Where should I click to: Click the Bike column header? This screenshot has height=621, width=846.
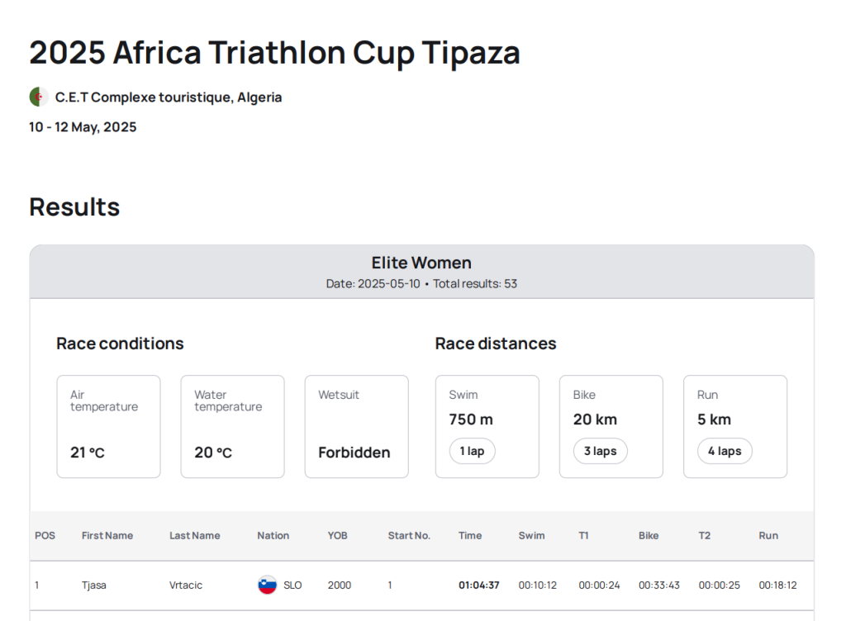click(649, 535)
